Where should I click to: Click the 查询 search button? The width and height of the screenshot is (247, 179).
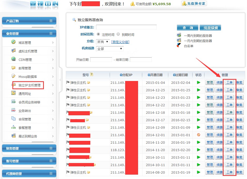pyautogui.click(x=187, y=28)
